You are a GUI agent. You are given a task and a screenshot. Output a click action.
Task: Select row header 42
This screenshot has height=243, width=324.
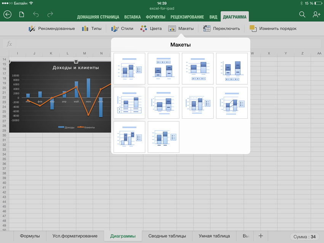point(4,192)
